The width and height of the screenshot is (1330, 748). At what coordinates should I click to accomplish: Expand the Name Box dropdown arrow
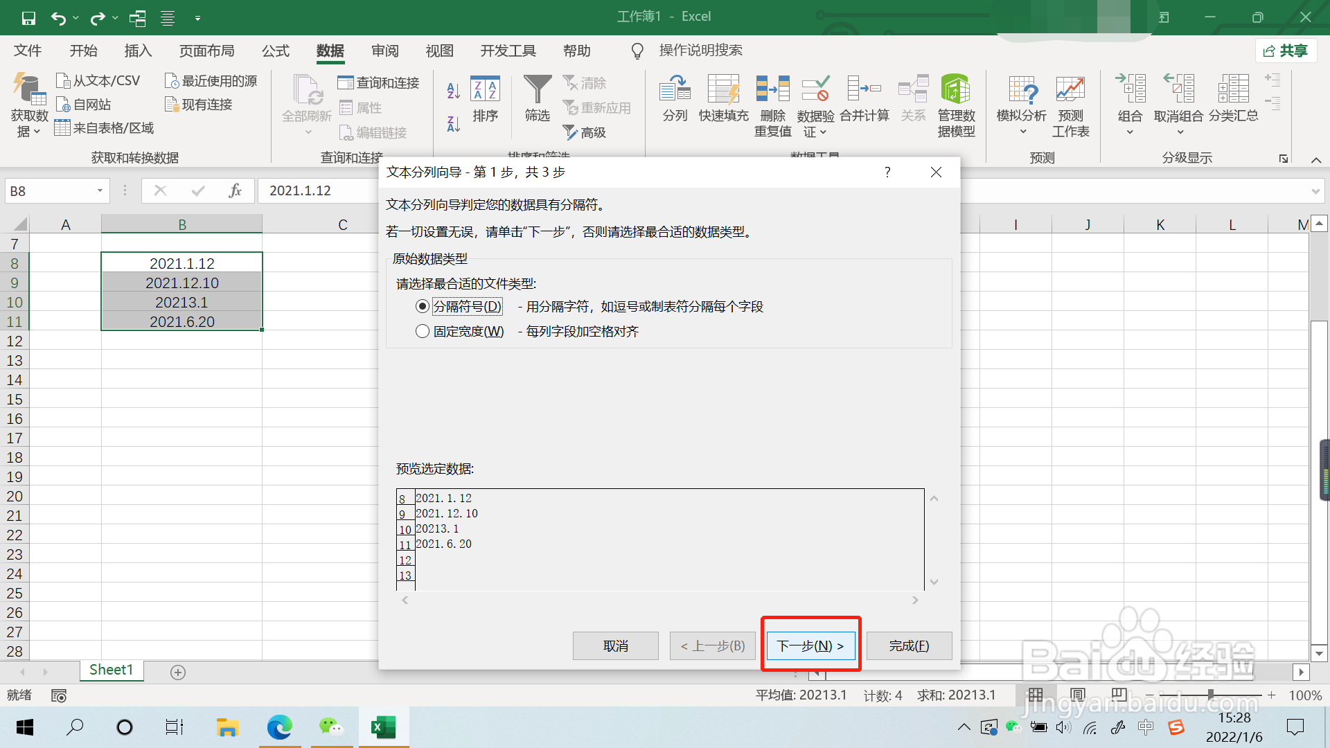[100, 190]
